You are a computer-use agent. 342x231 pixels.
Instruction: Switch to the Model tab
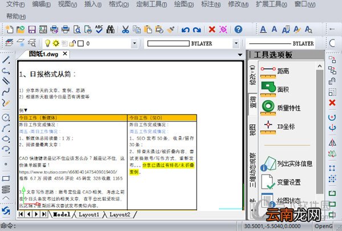62,214
